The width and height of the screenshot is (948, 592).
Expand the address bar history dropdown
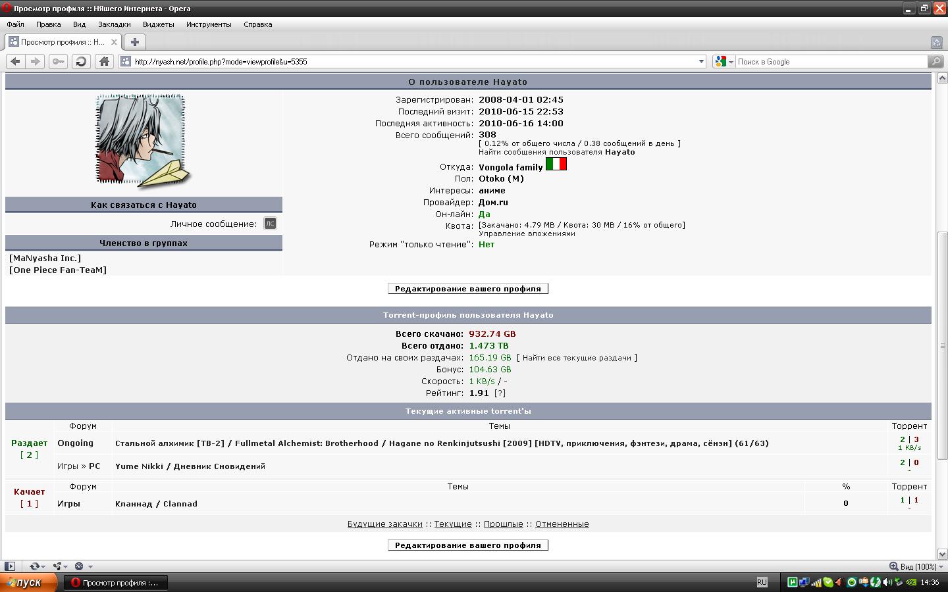[x=701, y=61]
